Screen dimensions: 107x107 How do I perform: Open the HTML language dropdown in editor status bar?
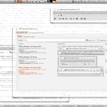(x=17, y=98)
